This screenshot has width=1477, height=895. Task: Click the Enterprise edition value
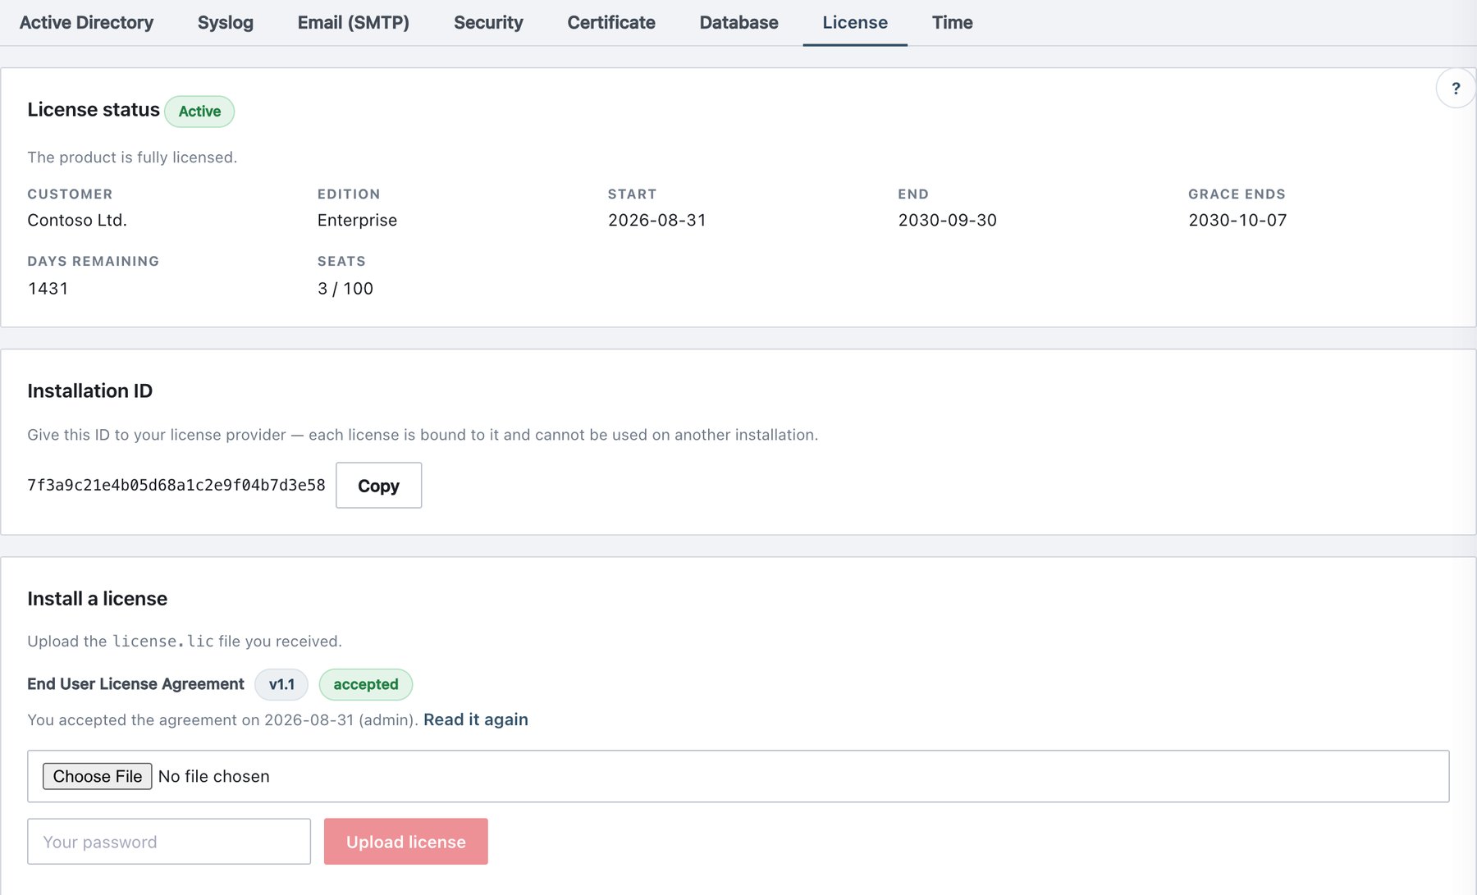(x=357, y=220)
